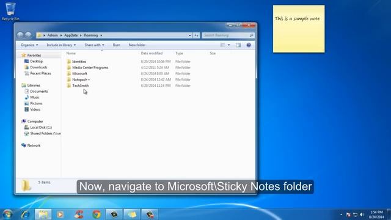Open Sticky Notes taskbar button
This screenshot has height=220, width=391.
(x=132, y=215)
